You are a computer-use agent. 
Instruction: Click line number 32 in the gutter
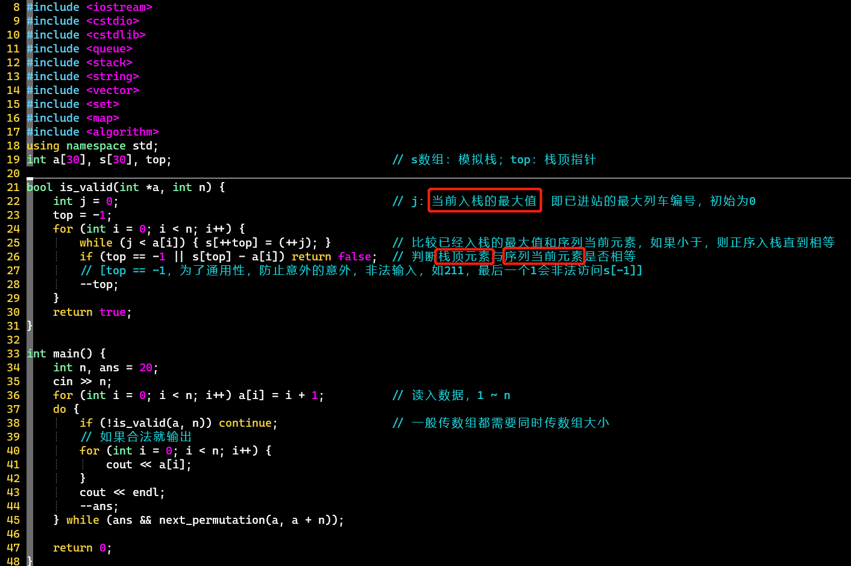[13, 340]
